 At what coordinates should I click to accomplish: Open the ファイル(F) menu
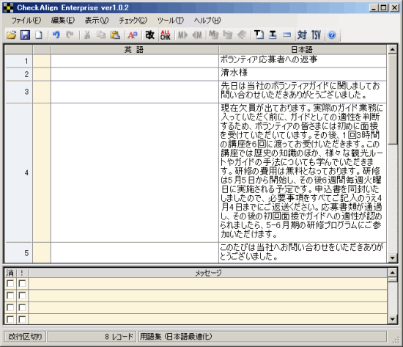(x=26, y=21)
